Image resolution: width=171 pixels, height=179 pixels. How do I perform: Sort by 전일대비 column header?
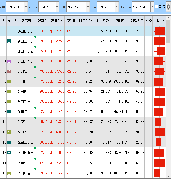57,21
